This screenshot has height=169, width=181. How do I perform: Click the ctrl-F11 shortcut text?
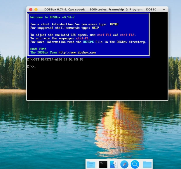pyautogui.click(x=104, y=35)
